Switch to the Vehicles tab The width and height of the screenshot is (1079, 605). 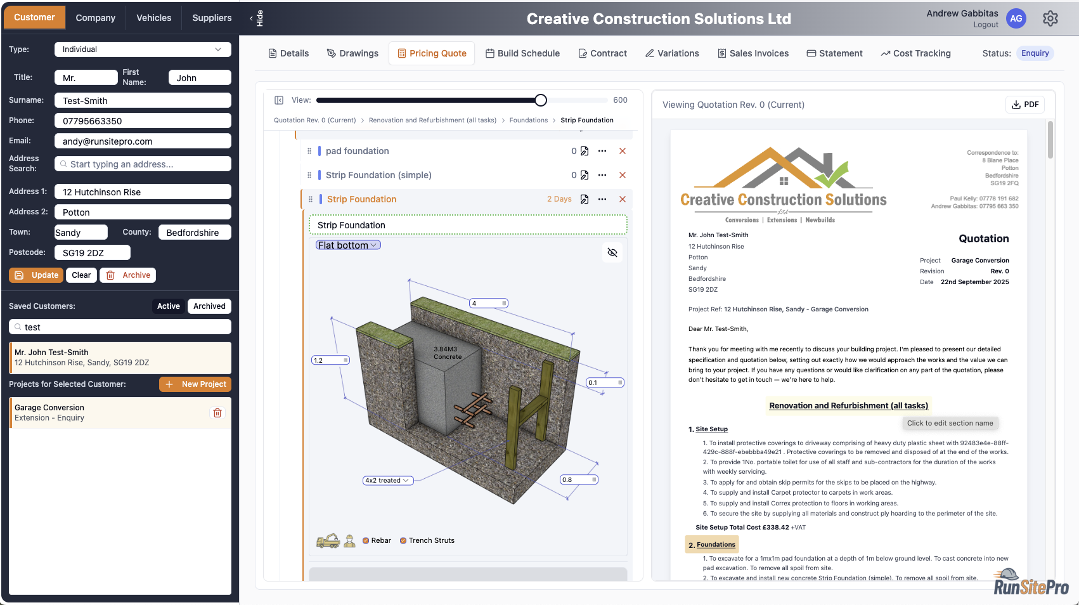(x=154, y=18)
